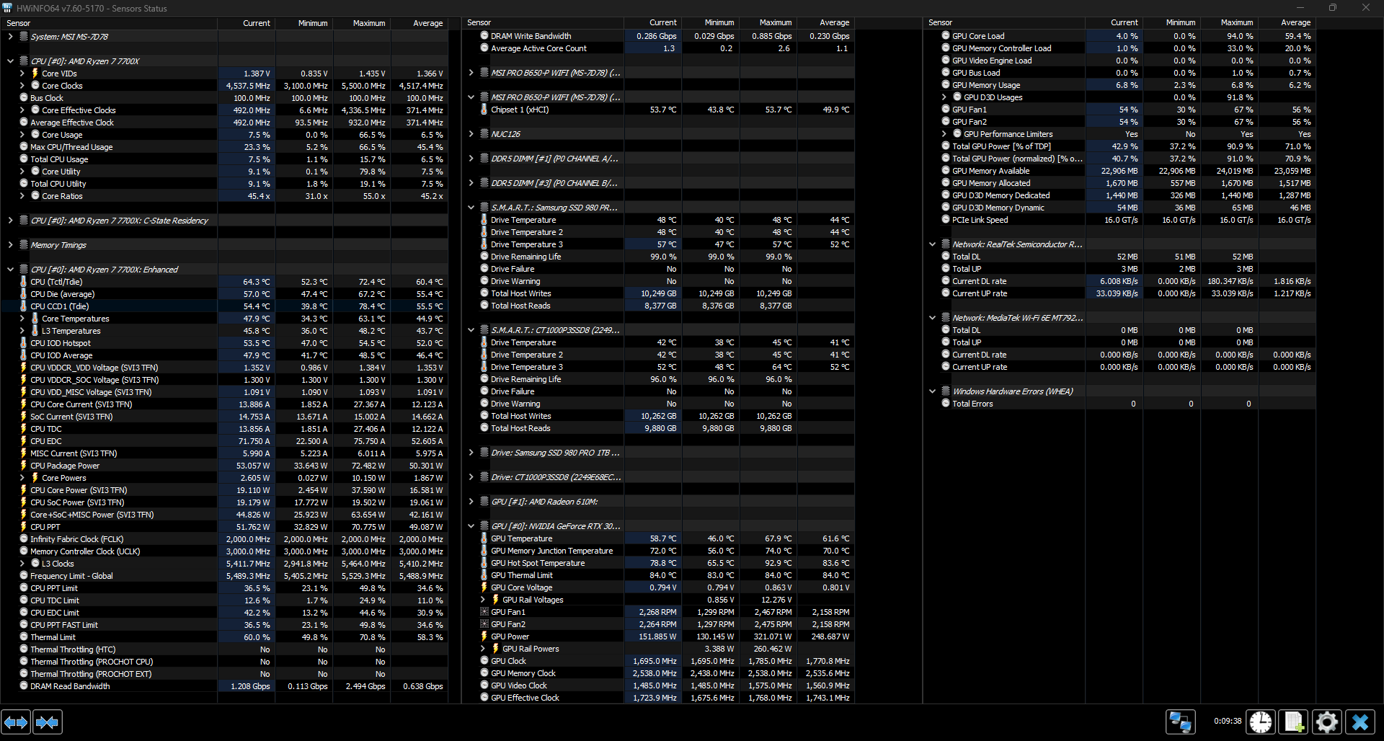Image resolution: width=1384 pixels, height=741 pixels.
Task: Reset min/max values with the clock icon
Action: [x=1261, y=722]
